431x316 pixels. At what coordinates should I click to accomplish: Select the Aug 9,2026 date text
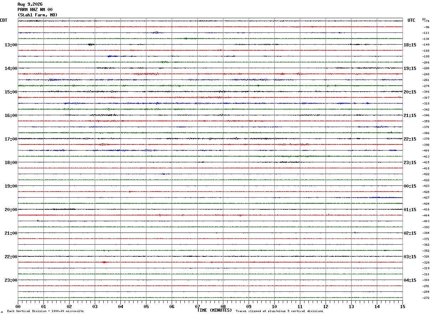point(30,4)
